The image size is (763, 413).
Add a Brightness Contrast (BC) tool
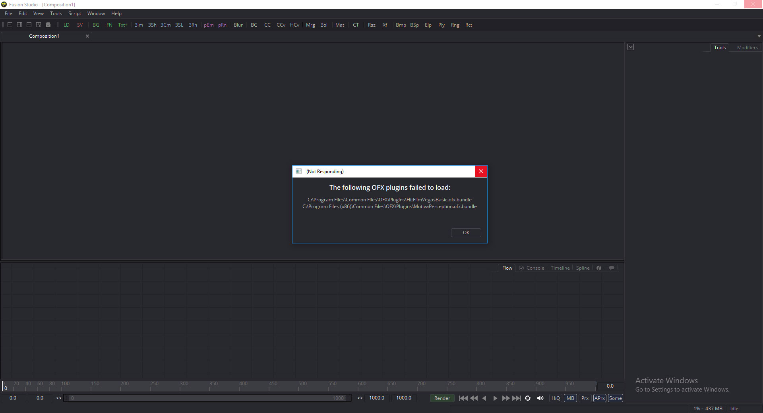coord(254,25)
